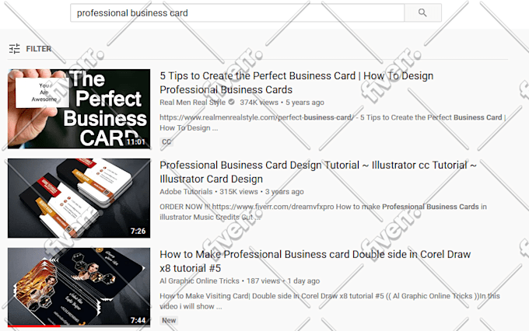Click the verified badge beside Real Men Real Style
The height and width of the screenshot is (331, 529).
[232, 102]
